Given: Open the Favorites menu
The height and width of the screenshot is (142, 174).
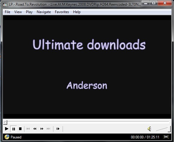Looking at the screenshot, I should click(x=62, y=12).
